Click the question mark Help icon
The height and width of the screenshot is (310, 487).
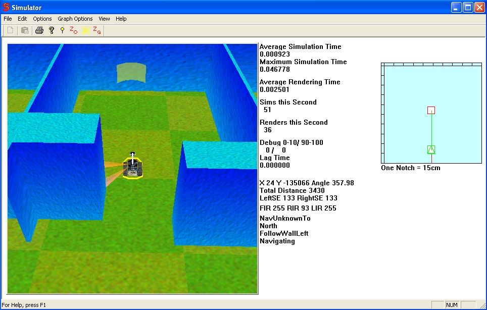[51, 31]
